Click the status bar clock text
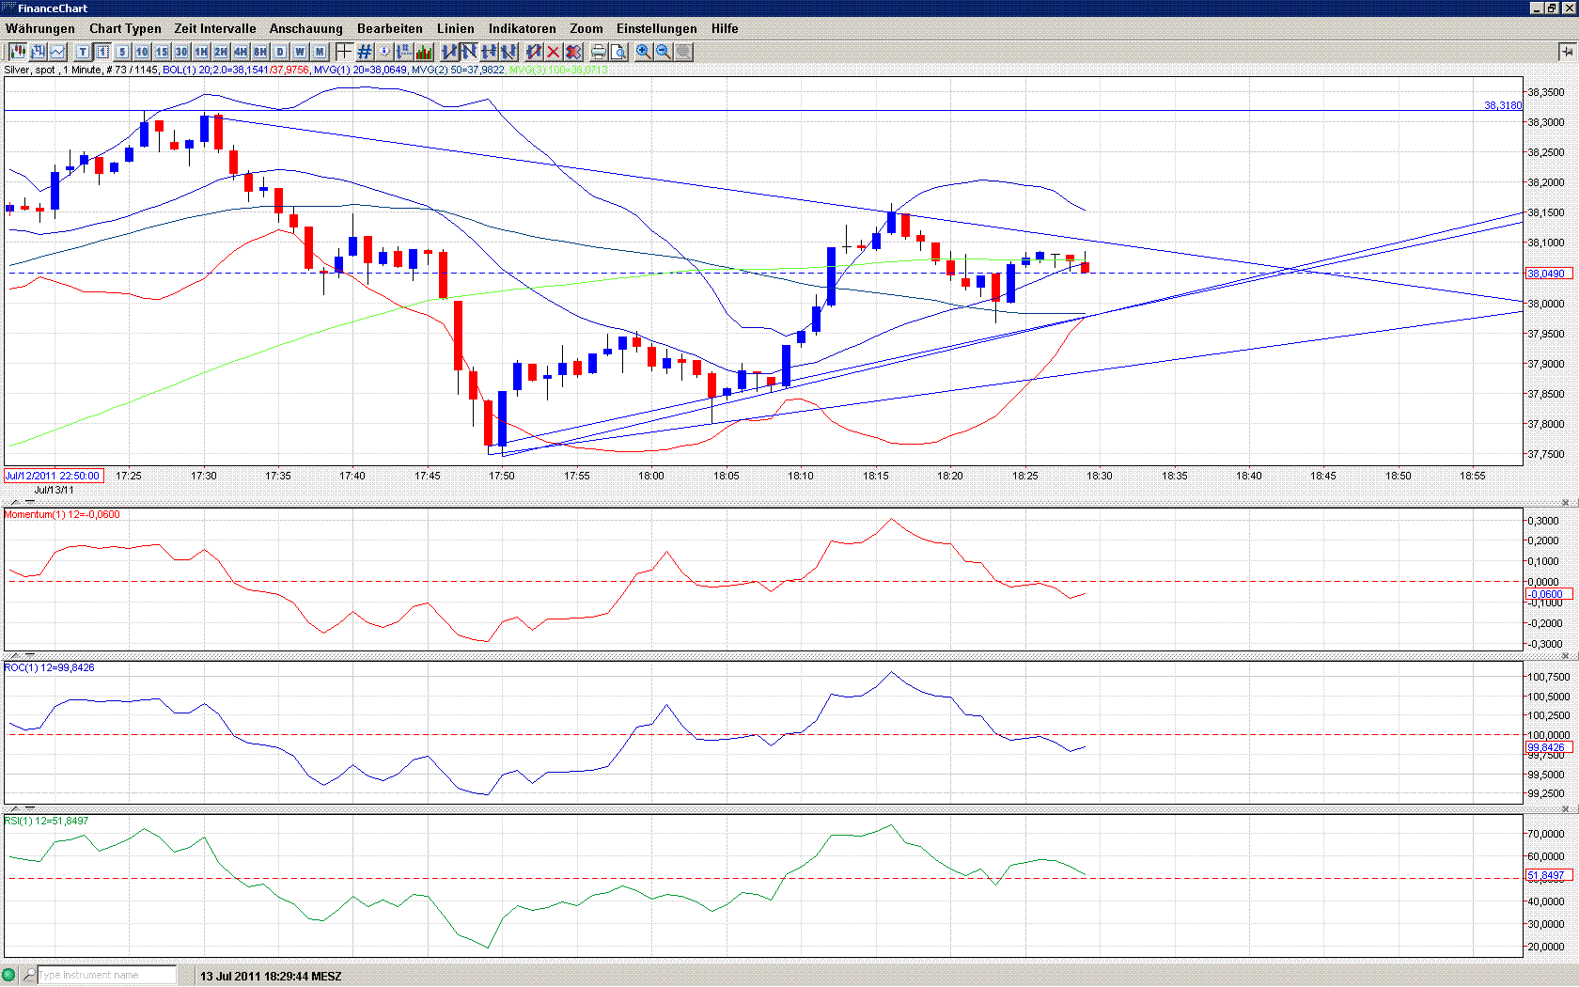The width and height of the screenshot is (1579, 987). point(271,976)
